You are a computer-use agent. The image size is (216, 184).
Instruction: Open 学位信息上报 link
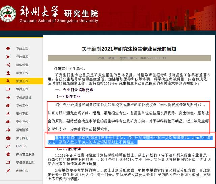coord(25,162)
